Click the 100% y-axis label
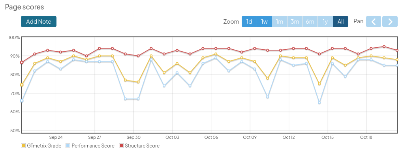419x155 pixels. 14,37
